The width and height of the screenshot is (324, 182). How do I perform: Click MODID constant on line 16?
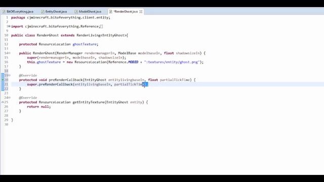click(x=133, y=62)
